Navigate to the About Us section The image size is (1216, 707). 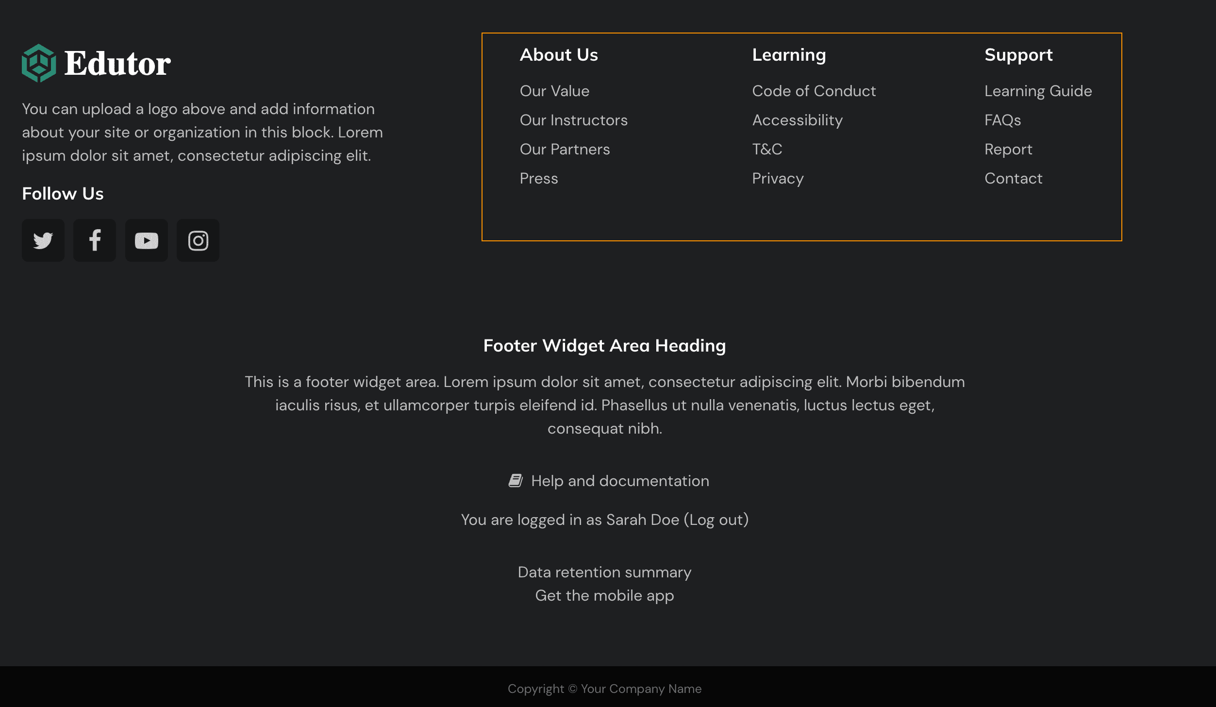pos(559,54)
